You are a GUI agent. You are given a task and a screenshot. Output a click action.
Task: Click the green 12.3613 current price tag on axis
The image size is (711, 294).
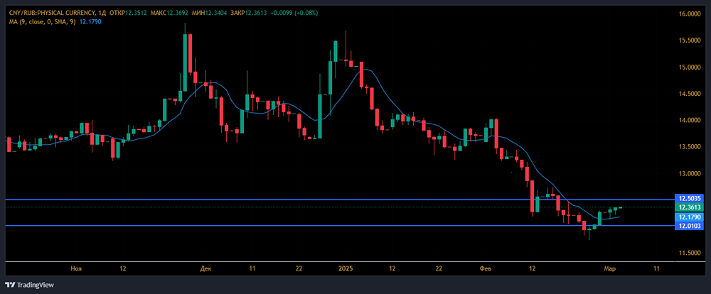coord(688,207)
